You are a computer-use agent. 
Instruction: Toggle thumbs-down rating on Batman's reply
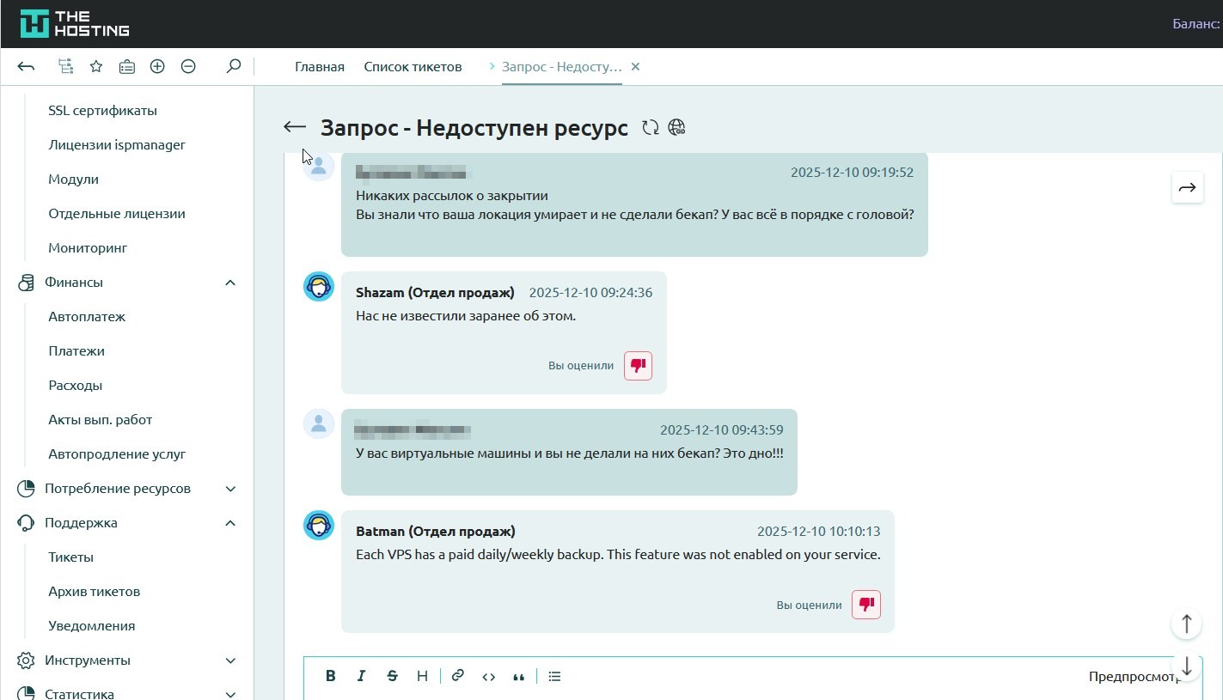[x=865, y=604]
